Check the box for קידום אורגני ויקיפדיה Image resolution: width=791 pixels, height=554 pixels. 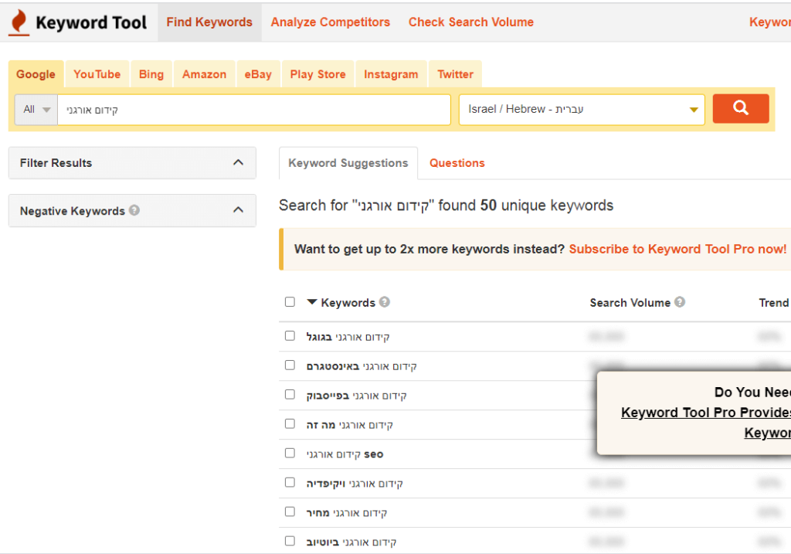[290, 482]
